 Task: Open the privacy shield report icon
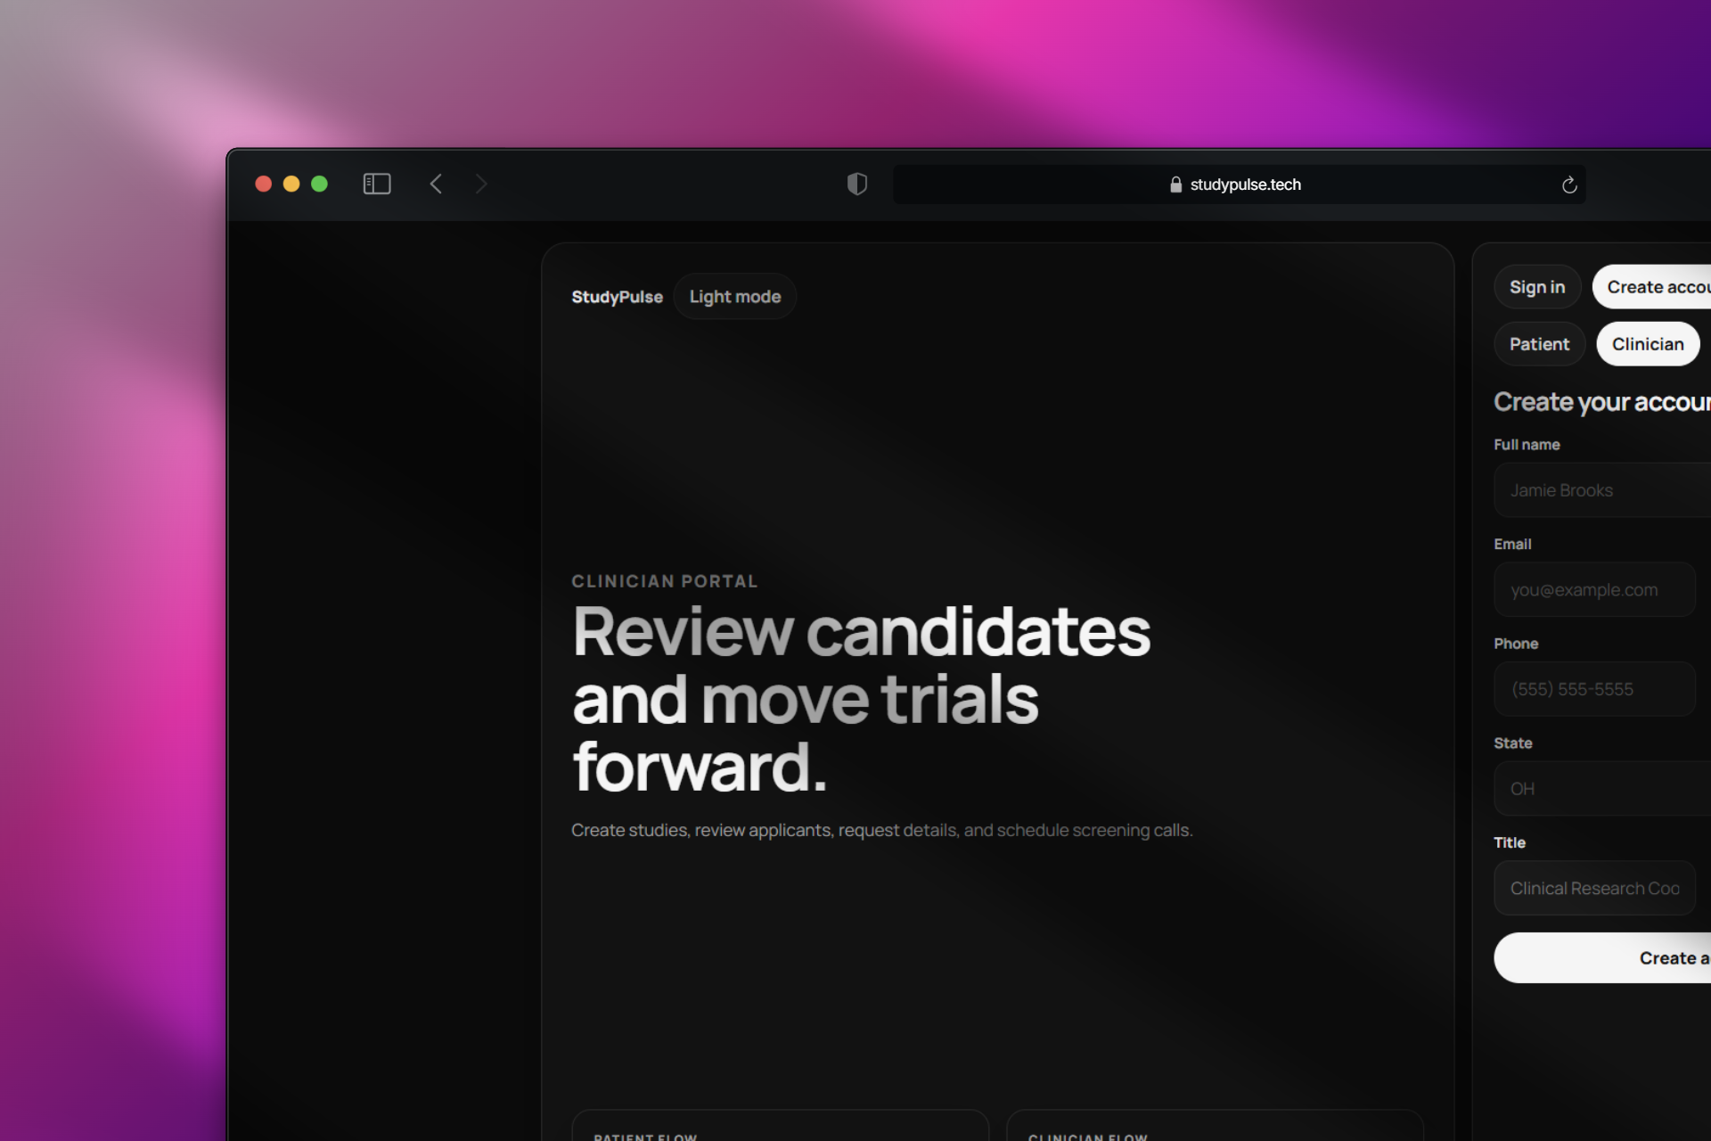[x=856, y=184]
